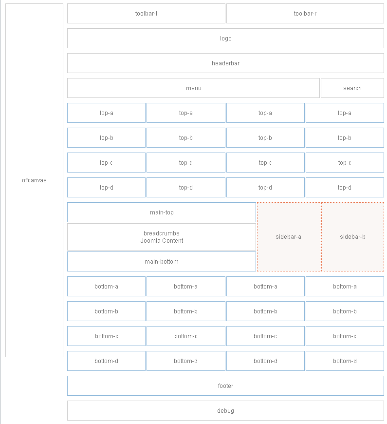Select the search position box

tap(352, 88)
